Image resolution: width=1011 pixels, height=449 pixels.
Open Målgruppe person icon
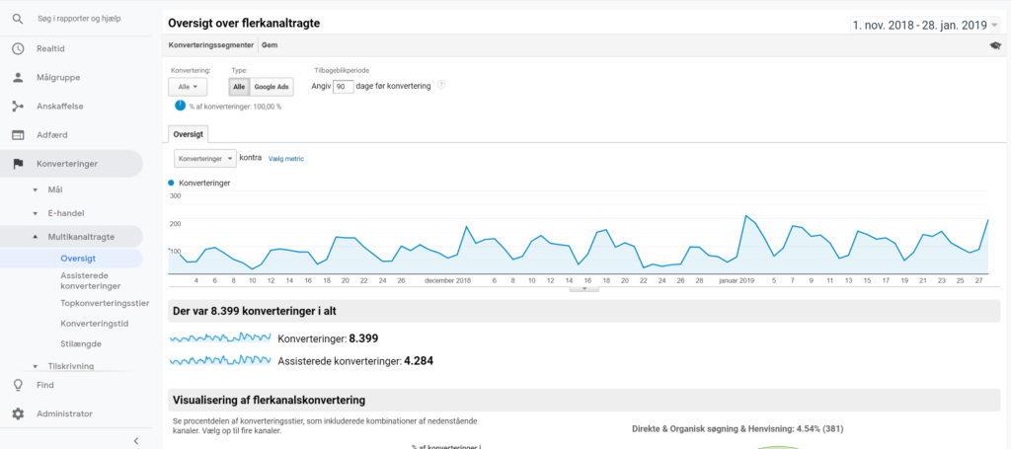tap(18, 77)
